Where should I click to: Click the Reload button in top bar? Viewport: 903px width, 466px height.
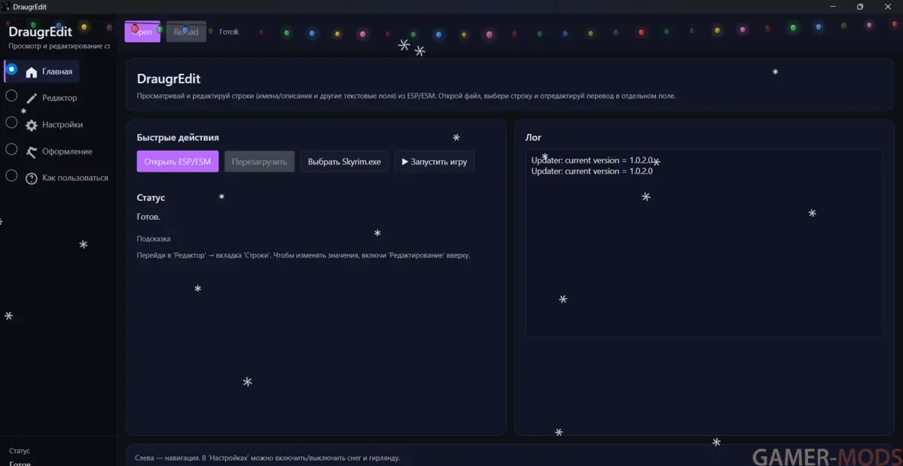click(x=186, y=32)
